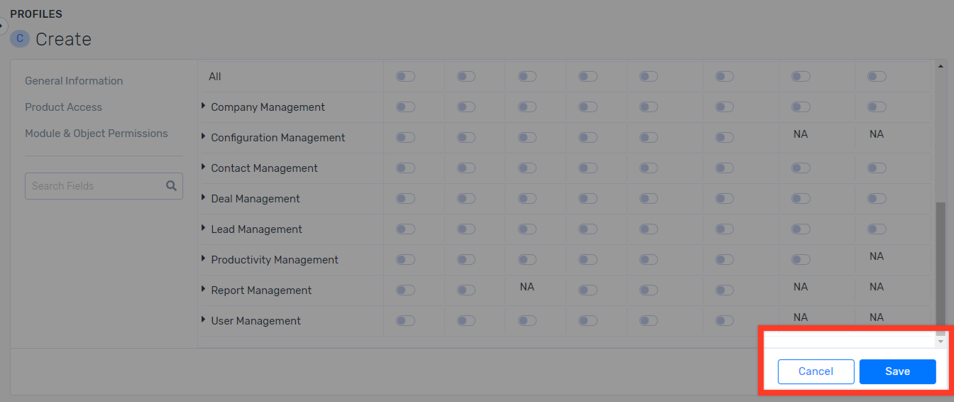Click the "Lead Management" label text
This screenshot has width=954, height=402.
coord(256,229)
